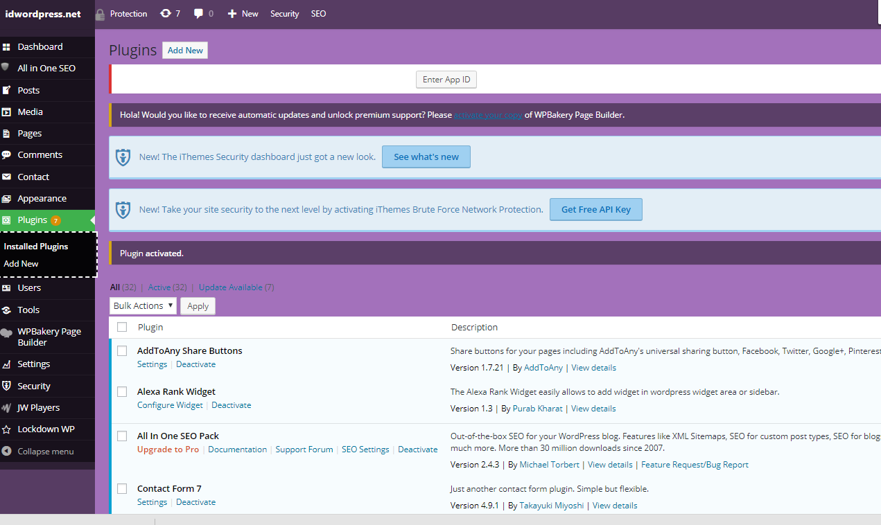Expand the New content menu in admin bar

point(243,14)
